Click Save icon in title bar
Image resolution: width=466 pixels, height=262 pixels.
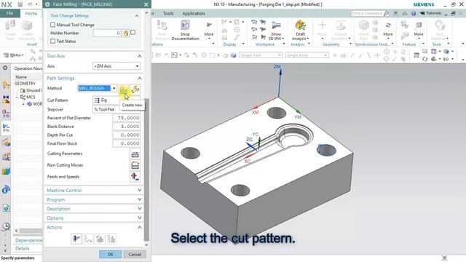[20, 4]
